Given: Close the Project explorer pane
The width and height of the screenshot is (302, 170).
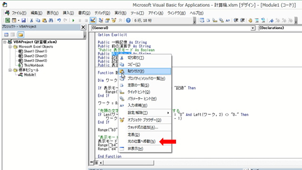Looking at the screenshot, I should point(83,27).
